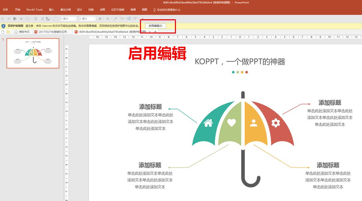
Task: Open the Nordri Tools ribbon tab
Action: [x=34, y=10]
